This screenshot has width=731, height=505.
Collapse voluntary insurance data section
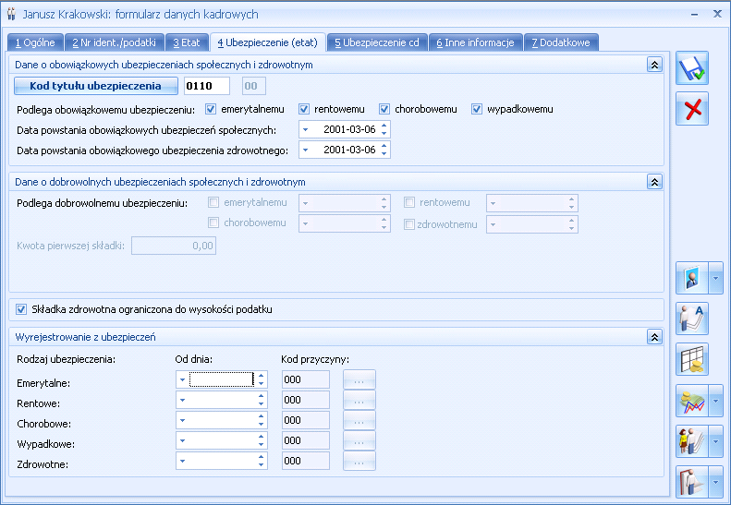654,182
